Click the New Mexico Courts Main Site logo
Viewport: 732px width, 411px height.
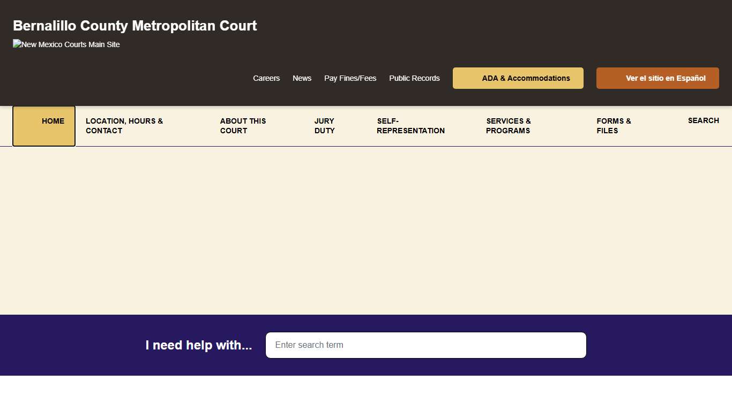[x=66, y=44]
